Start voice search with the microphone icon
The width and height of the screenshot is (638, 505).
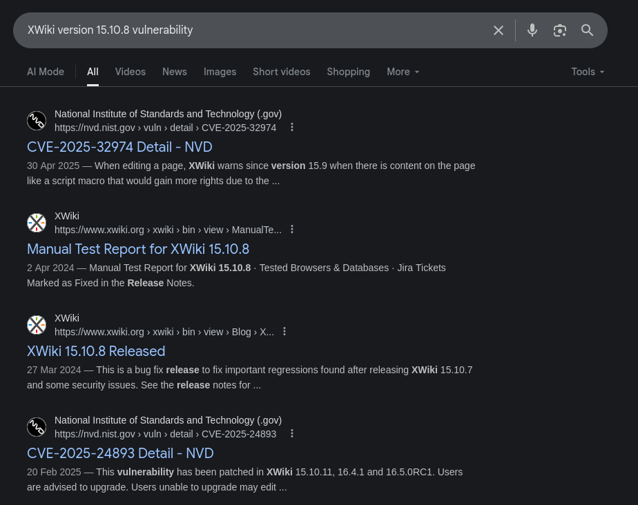[x=532, y=30]
